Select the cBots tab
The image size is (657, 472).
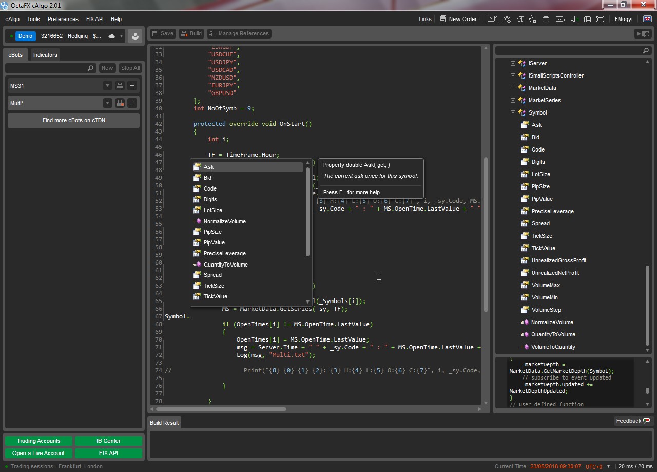click(x=15, y=55)
